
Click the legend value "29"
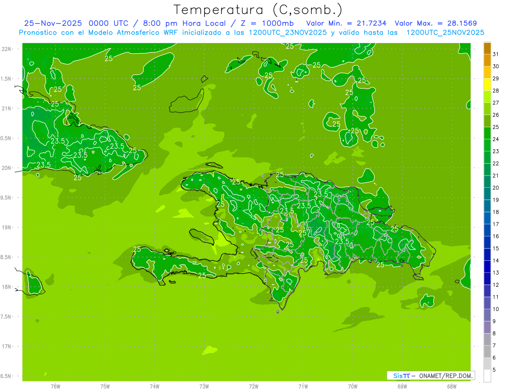496,79
